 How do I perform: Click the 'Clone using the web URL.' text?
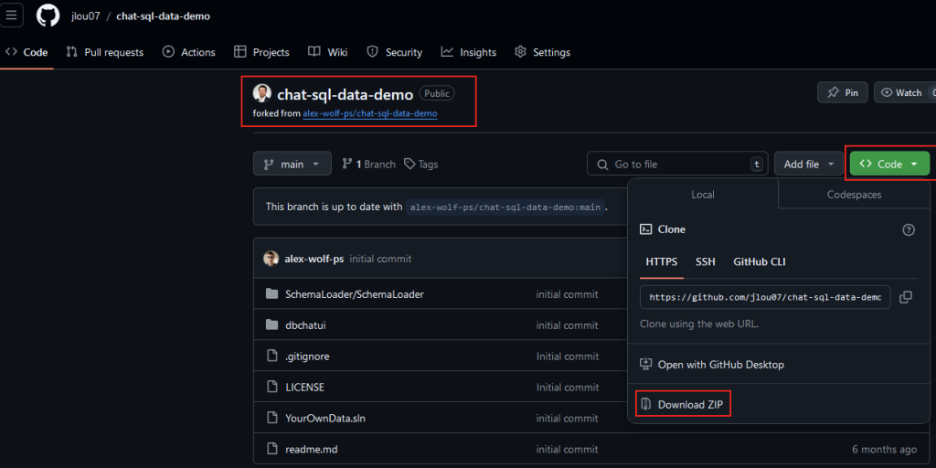click(699, 324)
